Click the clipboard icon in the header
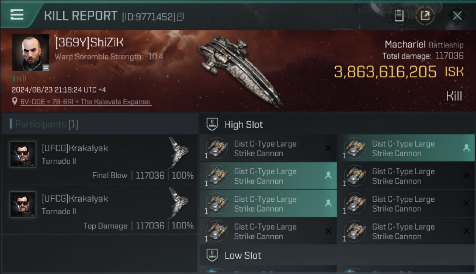The width and height of the screenshot is (476, 274). click(x=399, y=16)
